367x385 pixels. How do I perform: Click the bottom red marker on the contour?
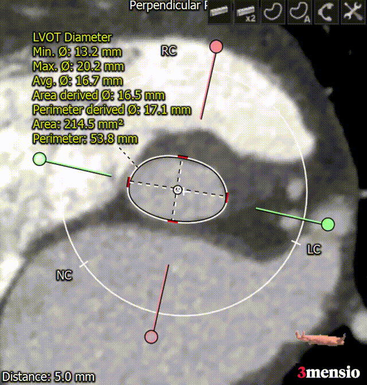pyautogui.click(x=172, y=221)
